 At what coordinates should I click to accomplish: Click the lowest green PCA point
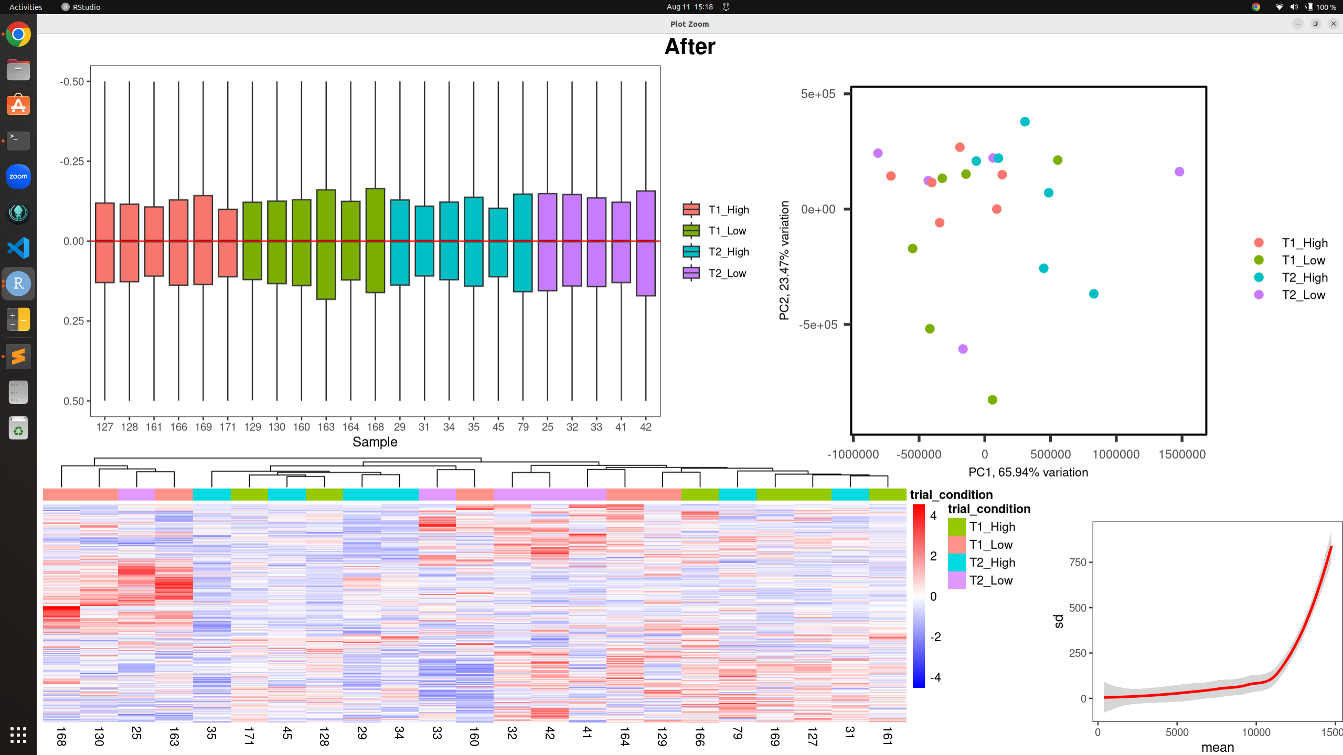point(992,400)
